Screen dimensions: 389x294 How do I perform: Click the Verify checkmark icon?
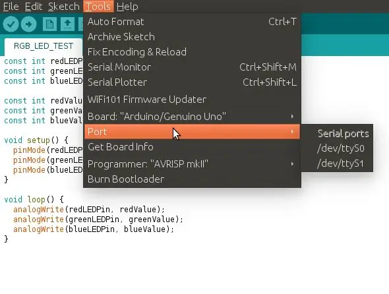[x=11, y=24]
